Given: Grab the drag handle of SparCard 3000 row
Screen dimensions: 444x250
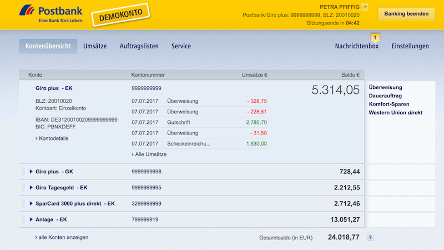Looking at the screenshot, I should tap(23, 203).
